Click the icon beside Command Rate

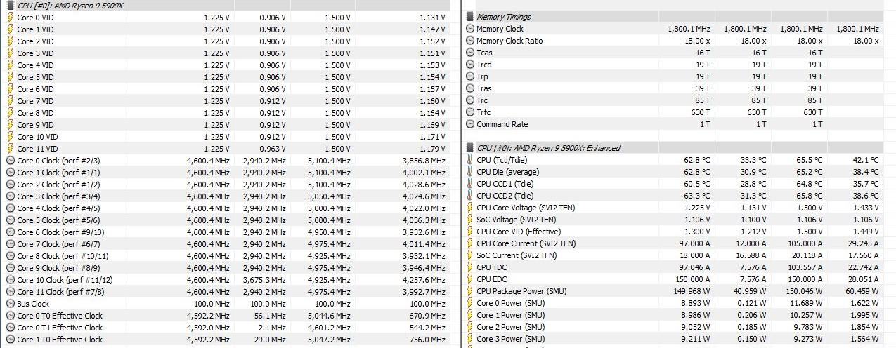[470, 124]
